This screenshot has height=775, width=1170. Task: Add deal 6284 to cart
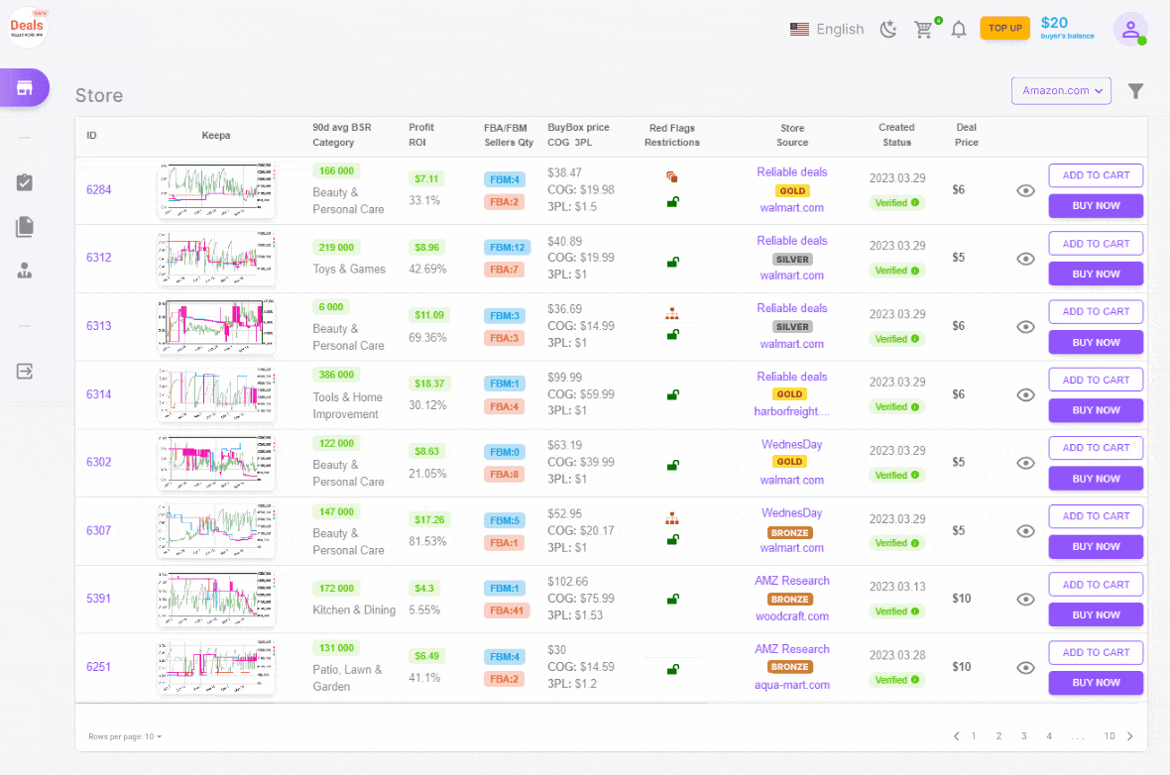(x=1096, y=175)
